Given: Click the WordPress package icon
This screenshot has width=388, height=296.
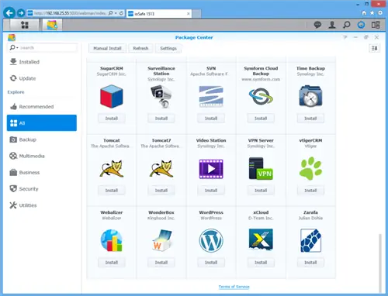Looking at the screenshot, I should click(x=211, y=240).
